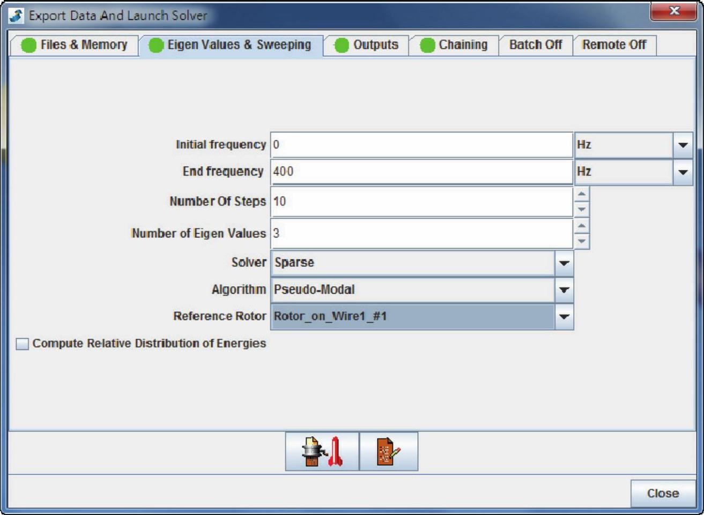Go to the Batch Off tab
The height and width of the screenshot is (515, 704).
click(x=535, y=45)
